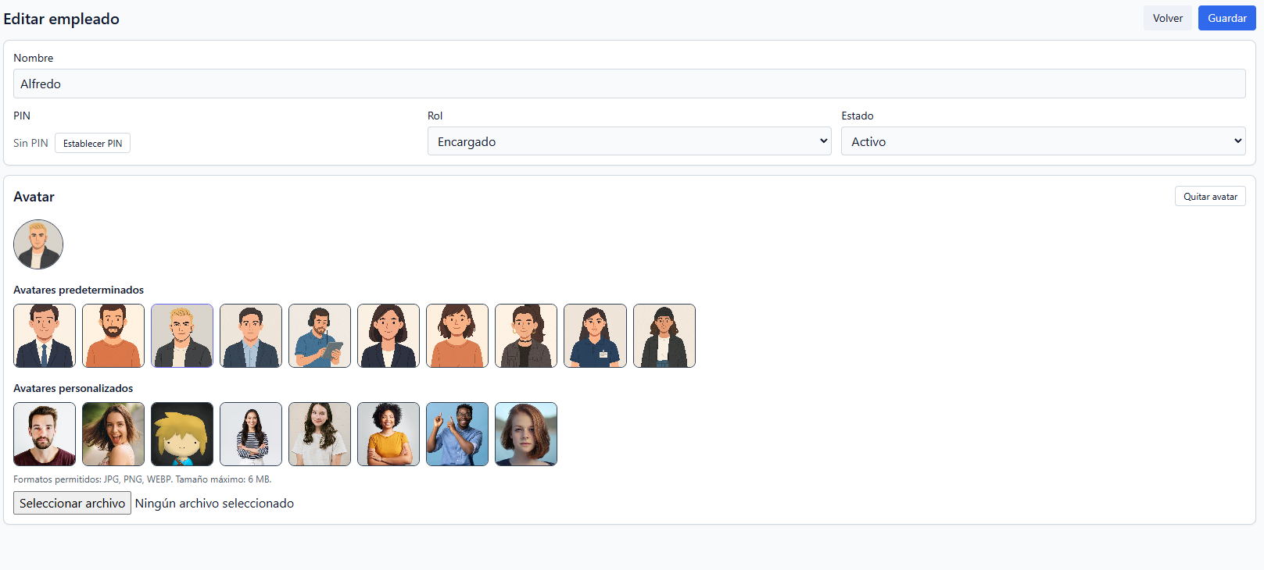Remove avatar using Quitar avatar button
The image size is (1264, 570).
[1209, 197]
